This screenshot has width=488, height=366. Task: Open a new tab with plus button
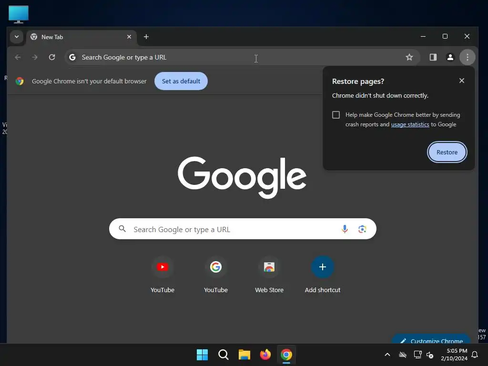[146, 37]
